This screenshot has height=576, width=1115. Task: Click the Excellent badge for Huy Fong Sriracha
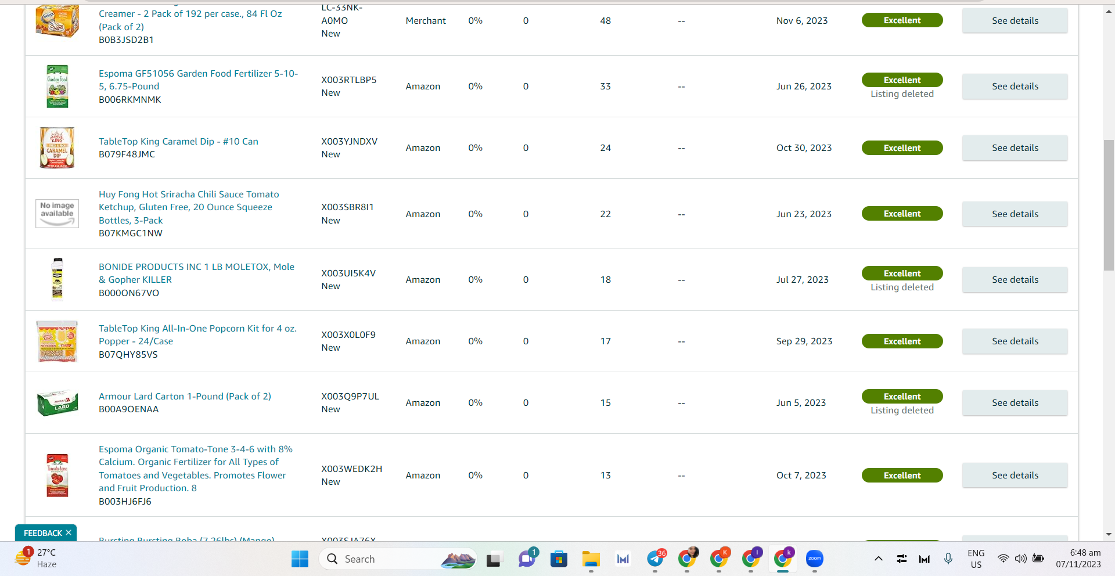pos(902,214)
